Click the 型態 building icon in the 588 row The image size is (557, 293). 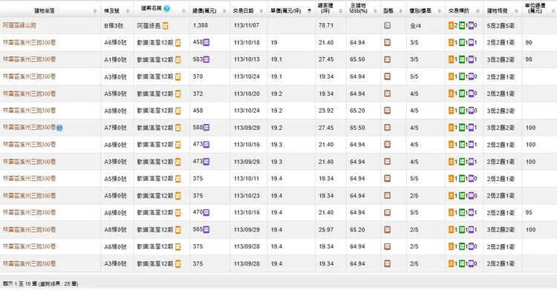coord(387,128)
